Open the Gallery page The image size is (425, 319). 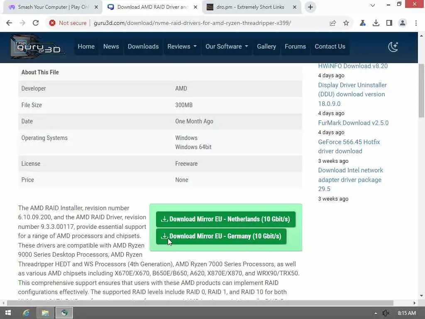tap(266, 47)
